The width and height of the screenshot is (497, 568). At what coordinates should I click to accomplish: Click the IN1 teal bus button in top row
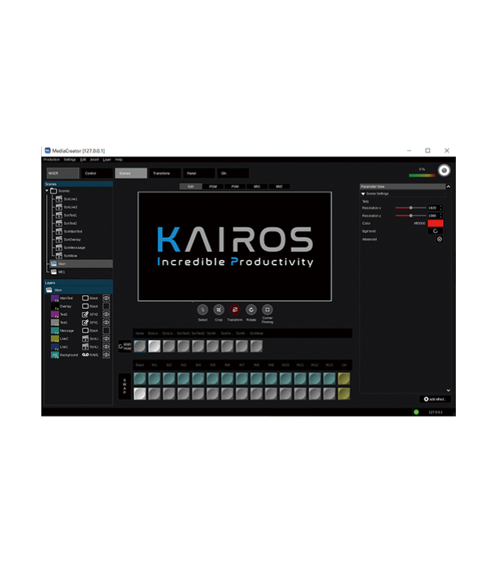tap(154, 378)
